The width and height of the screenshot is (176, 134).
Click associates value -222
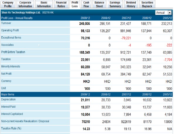169,45
